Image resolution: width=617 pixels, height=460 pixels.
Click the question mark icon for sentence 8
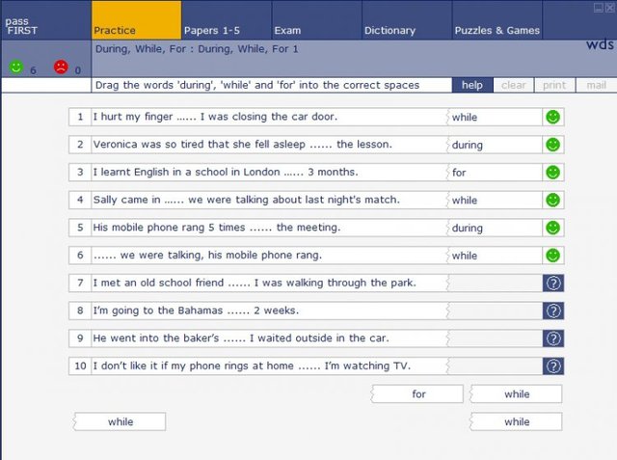pos(553,311)
